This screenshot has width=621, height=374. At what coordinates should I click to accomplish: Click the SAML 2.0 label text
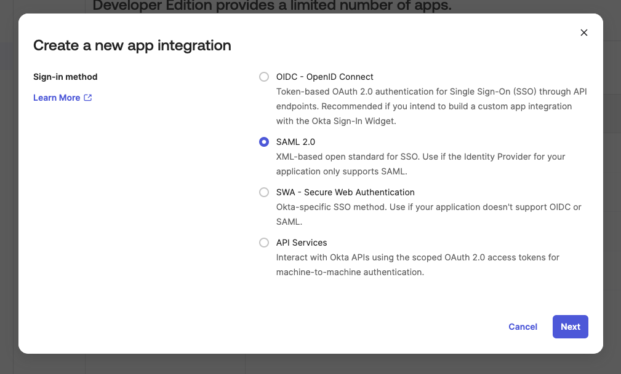click(x=295, y=142)
